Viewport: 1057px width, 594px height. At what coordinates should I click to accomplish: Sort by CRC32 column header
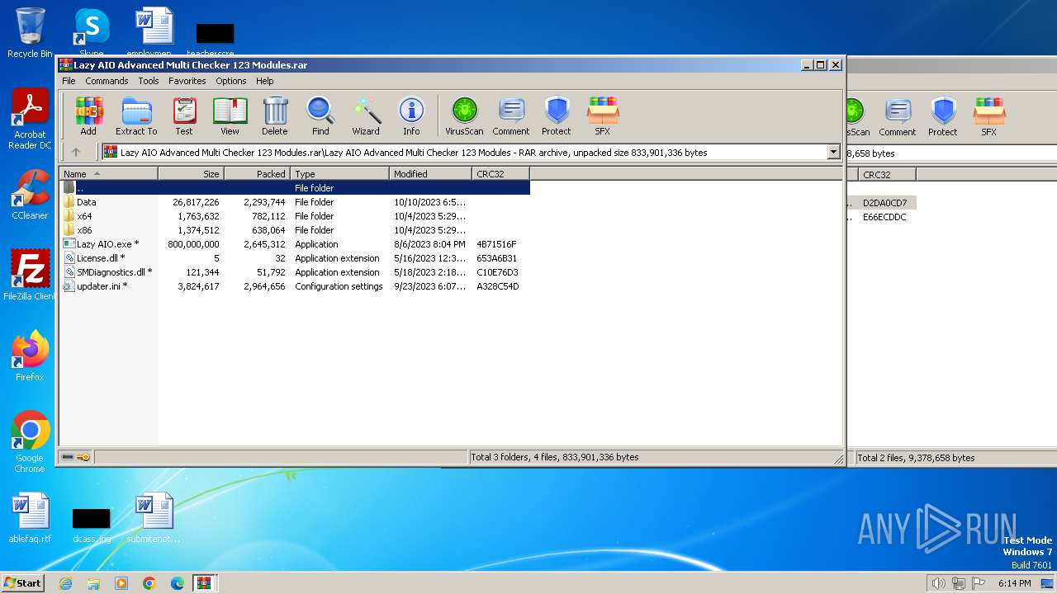pos(500,174)
